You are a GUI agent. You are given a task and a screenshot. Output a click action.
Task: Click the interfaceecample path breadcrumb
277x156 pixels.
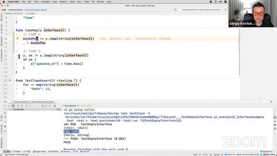tap(15, 10)
